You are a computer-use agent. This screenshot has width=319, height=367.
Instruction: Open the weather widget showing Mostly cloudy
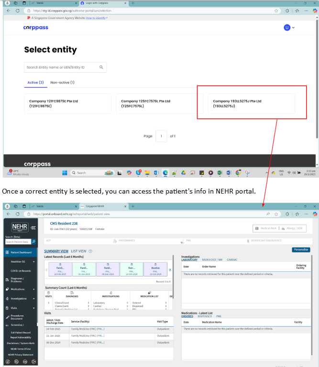[18, 172]
